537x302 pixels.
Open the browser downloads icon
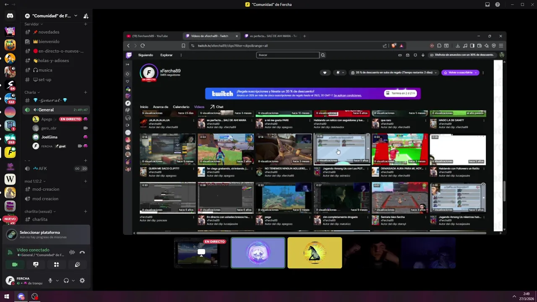[x=458, y=46]
